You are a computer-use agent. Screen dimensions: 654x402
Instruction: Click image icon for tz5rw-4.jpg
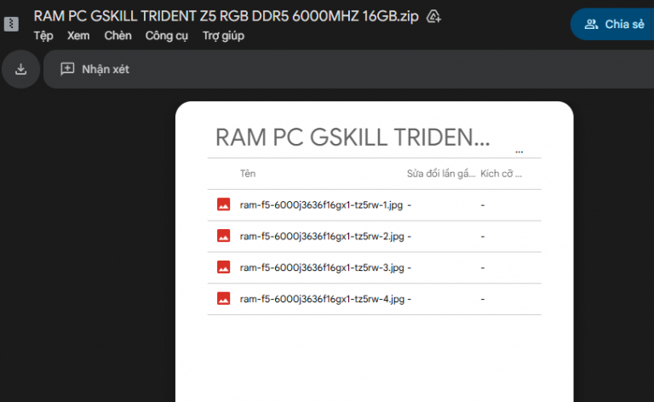coord(224,299)
